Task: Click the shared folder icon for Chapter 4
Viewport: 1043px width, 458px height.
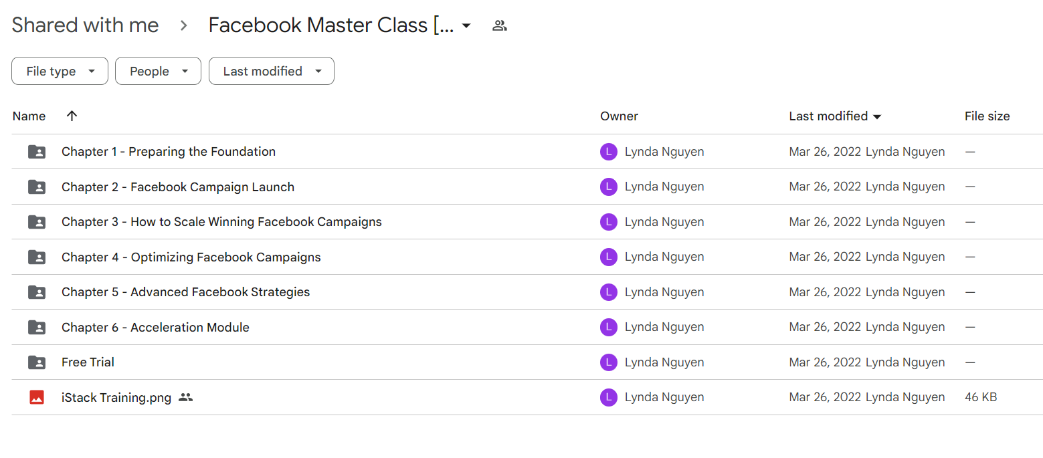Action: click(x=37, y=257)
